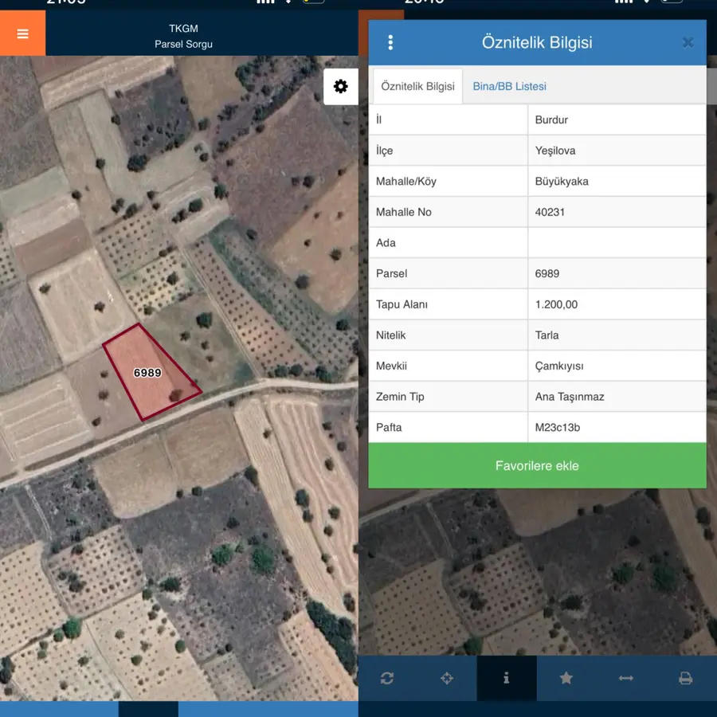Click the star favorites icon
The image size is (717, 717).
[x=566, y=678]
